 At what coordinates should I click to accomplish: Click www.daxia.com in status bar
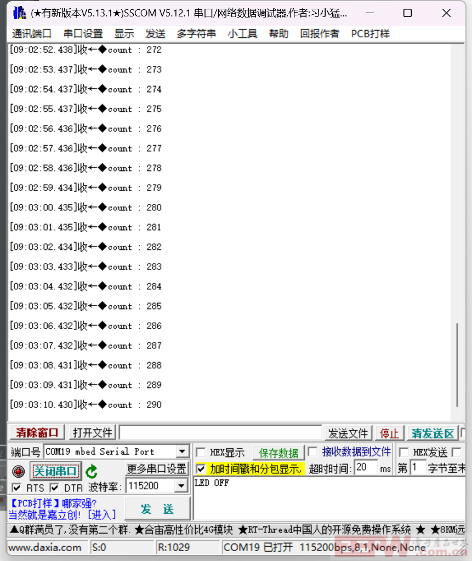click(x=45, y=547)
